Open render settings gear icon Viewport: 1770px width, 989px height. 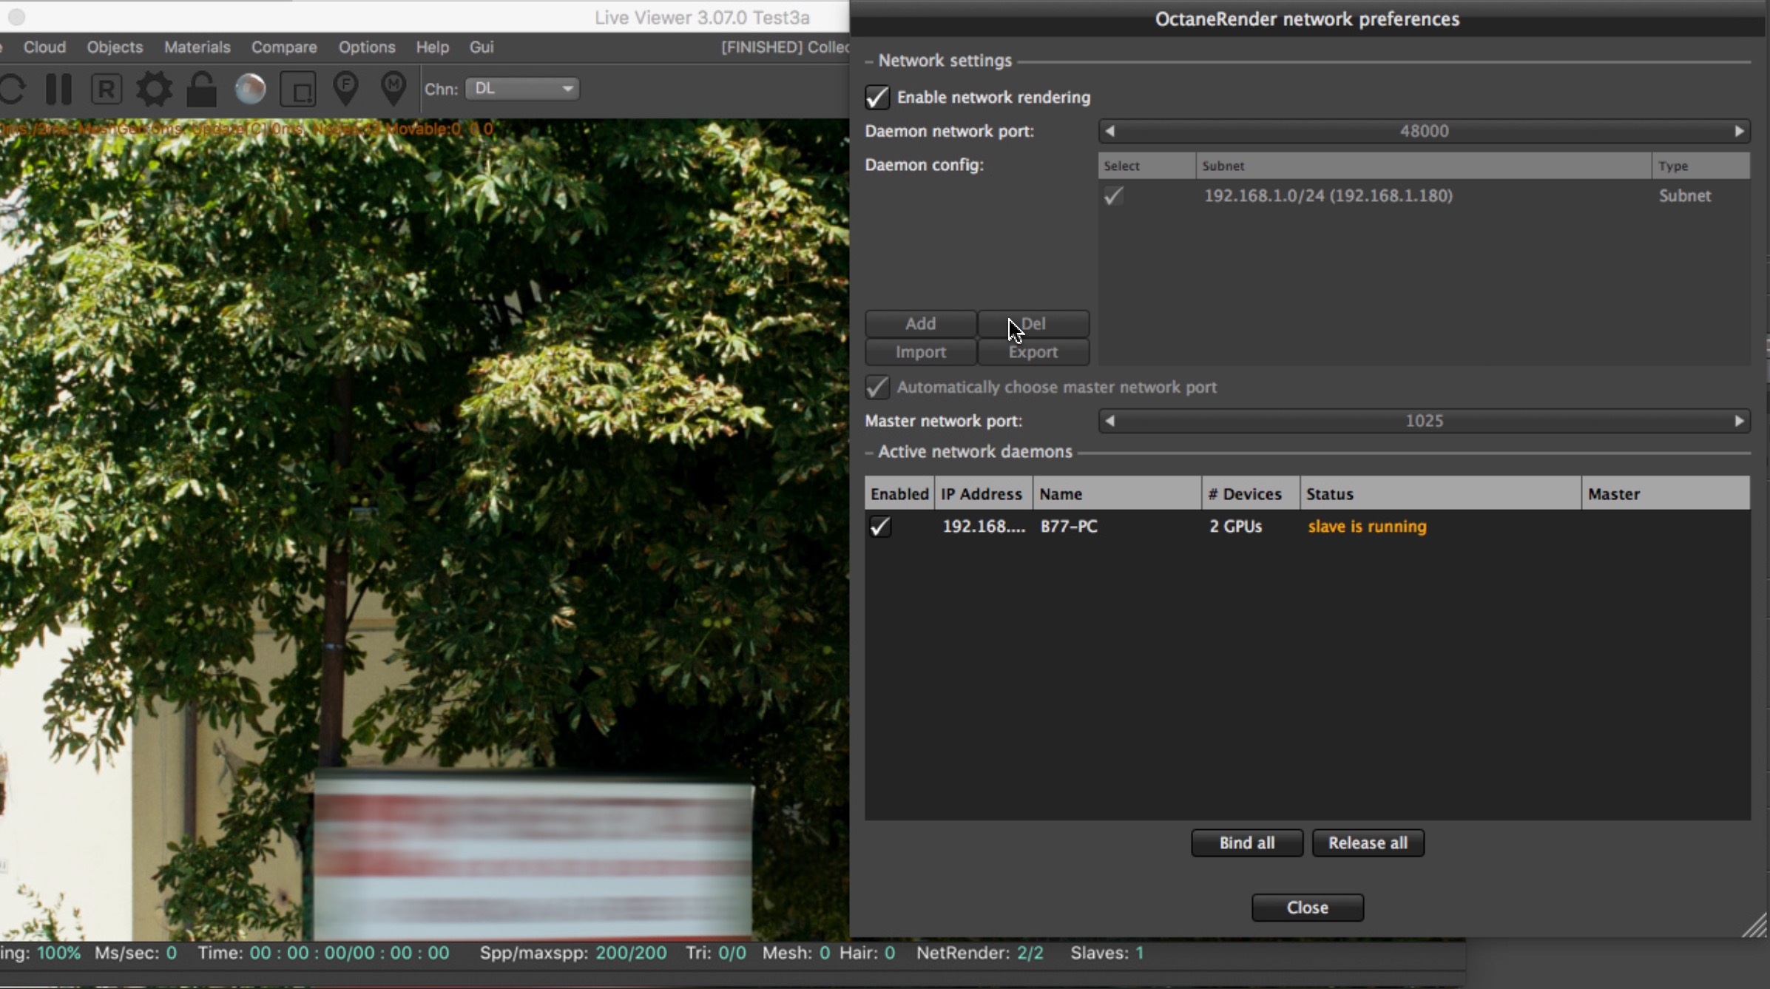tap(154, 89)
